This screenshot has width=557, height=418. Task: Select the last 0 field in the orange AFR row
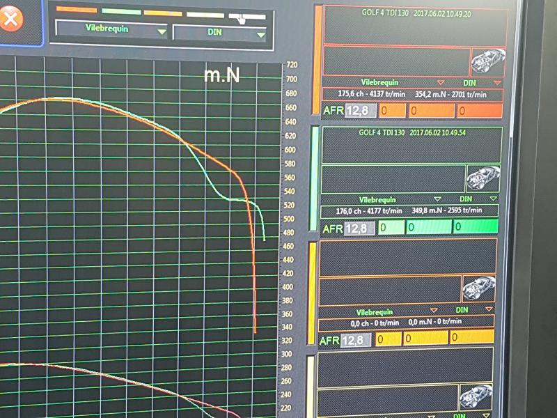pos(480,111)
